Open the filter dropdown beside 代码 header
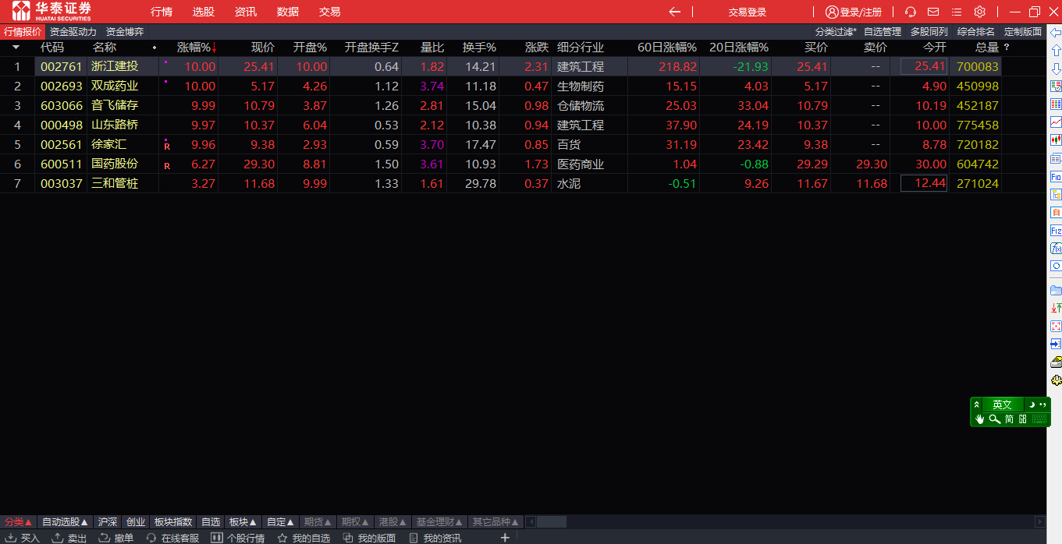 click(x=16, y=47)
